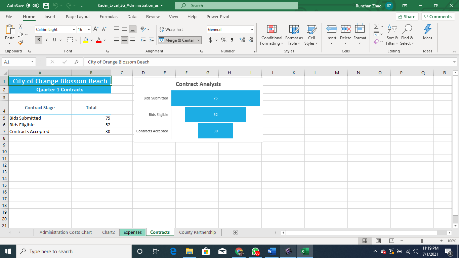Viewport: 459px width, 258px height.
Task: Select the Bids Submitted funnel bar
Action: pos(215,98)
